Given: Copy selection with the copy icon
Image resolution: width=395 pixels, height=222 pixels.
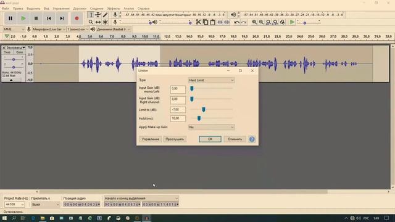Looking at the screenshot, I should pos(206,22).
